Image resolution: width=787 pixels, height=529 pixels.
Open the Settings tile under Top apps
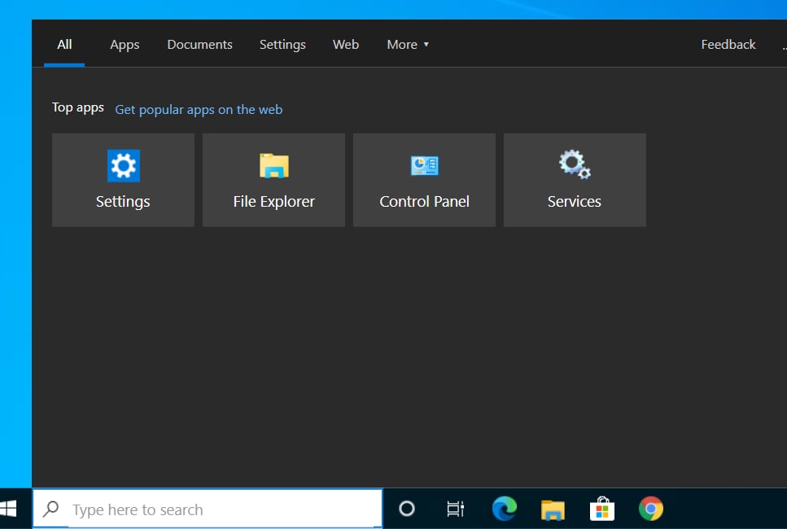click(123, 180)
